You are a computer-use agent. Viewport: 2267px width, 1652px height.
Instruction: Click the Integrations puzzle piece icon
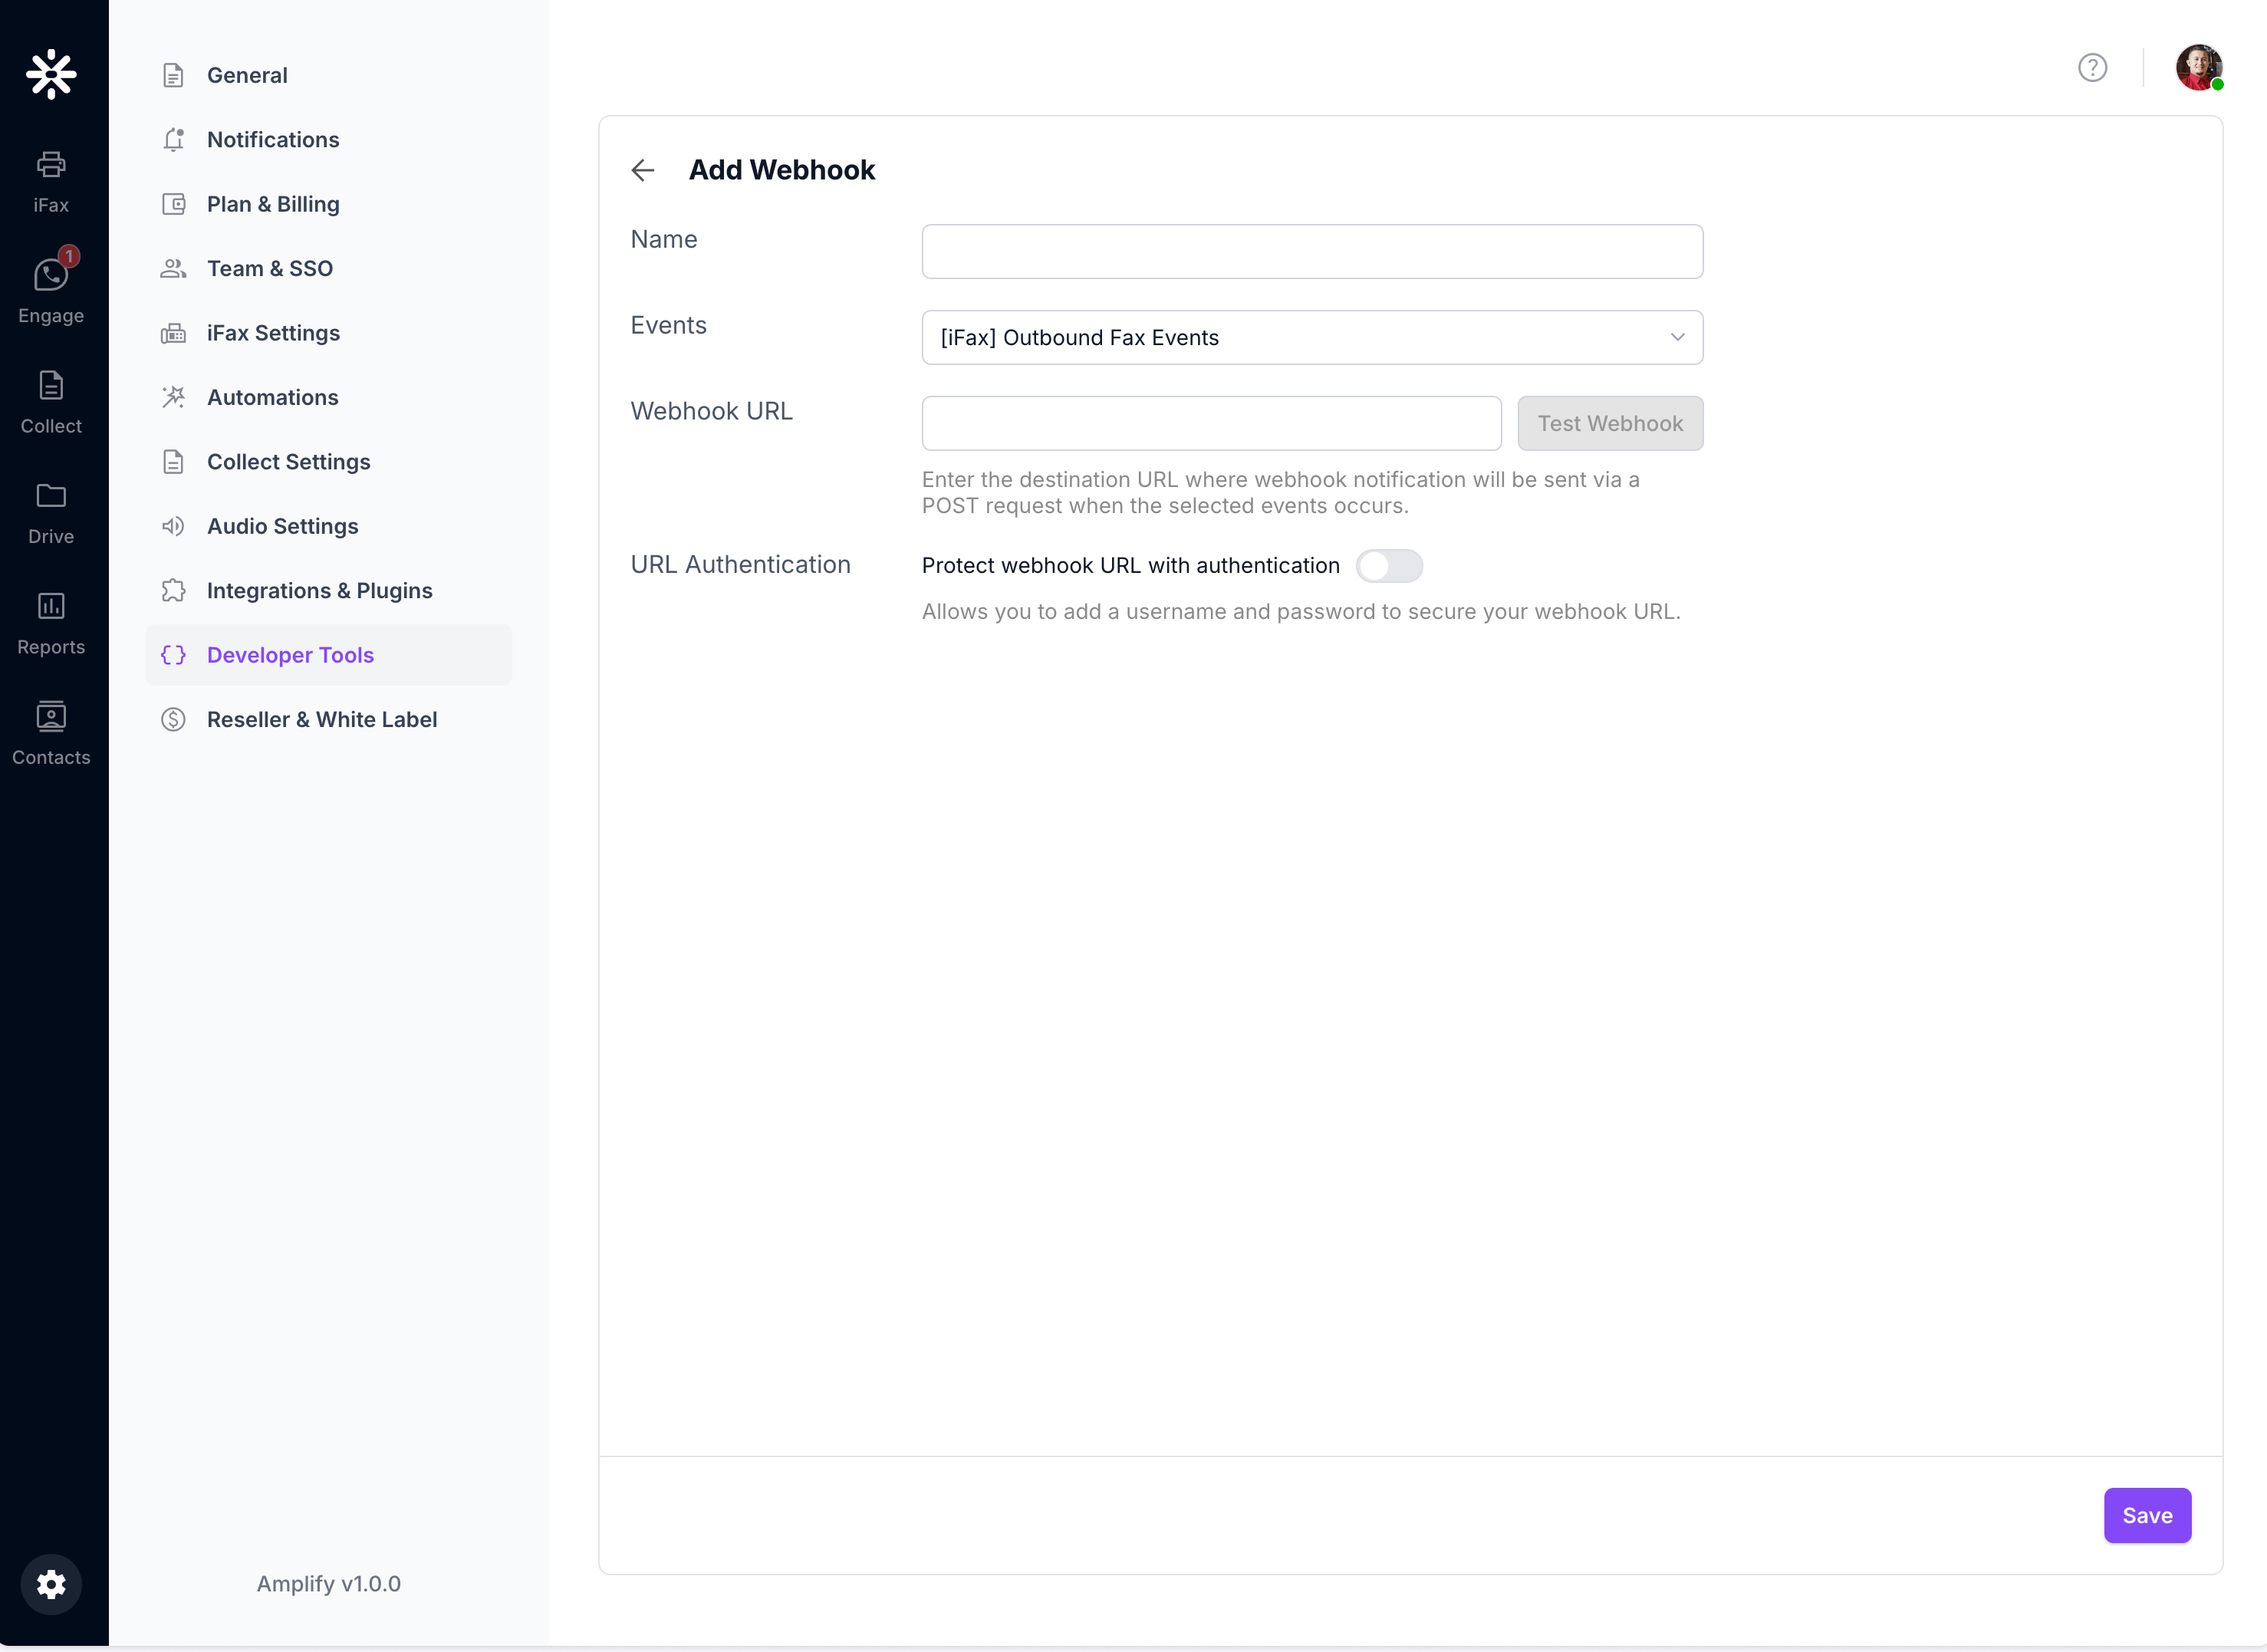coord(173,590)
